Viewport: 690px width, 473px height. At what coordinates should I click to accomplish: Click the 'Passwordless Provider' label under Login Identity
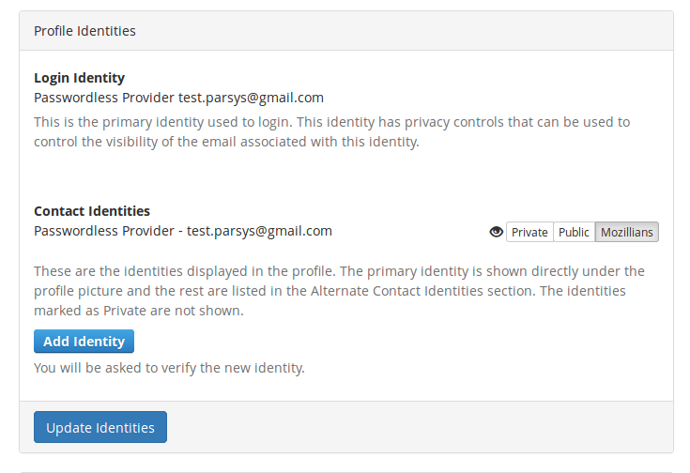tap(104, 98)
